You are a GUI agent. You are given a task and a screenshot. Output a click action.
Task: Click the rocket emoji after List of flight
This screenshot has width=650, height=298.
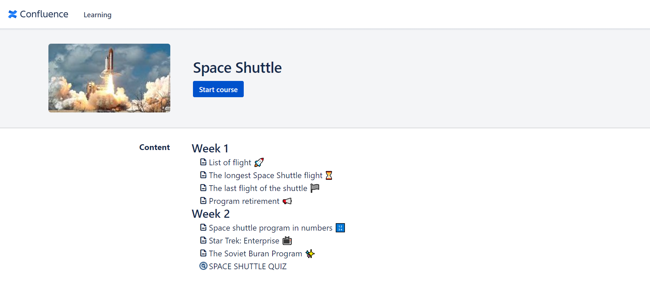259,163
